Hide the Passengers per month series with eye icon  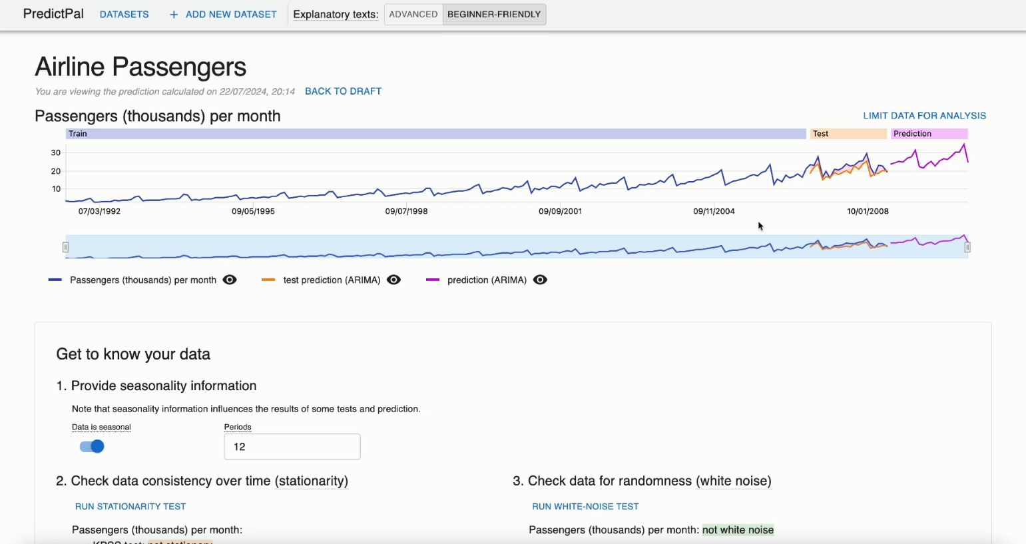coord(230,280)
